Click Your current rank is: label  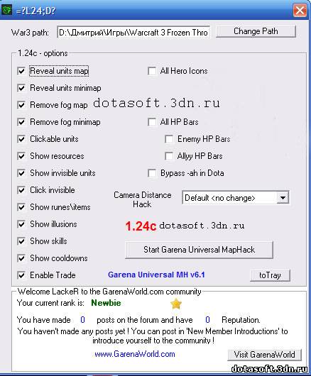click(x=50, y=303)
